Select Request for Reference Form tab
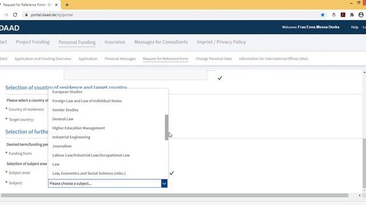This screenshot has width=366, height=206. (165, 59)
